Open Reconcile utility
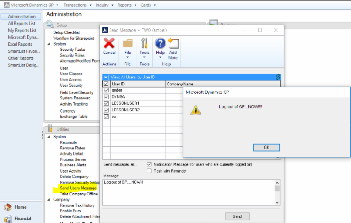This screenshot has height=223, width=351. [68, 142]
